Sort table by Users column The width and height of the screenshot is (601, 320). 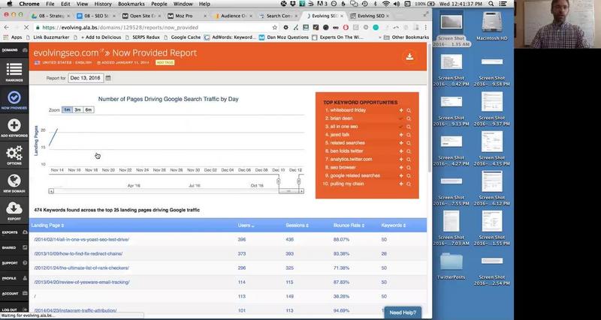click(x=246, y=225)
